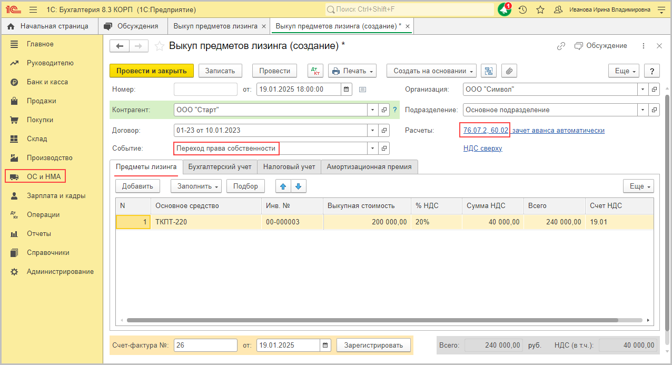Click the Зарегистрировать invoice button
The image size is (672, 365).
tap(373, 345)
